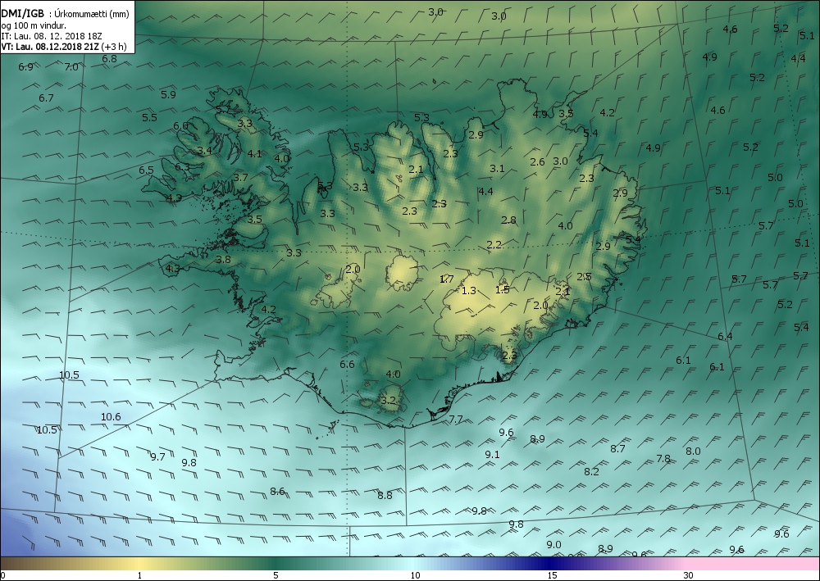Pick the 9.1 value label

(x=492, y=455)
